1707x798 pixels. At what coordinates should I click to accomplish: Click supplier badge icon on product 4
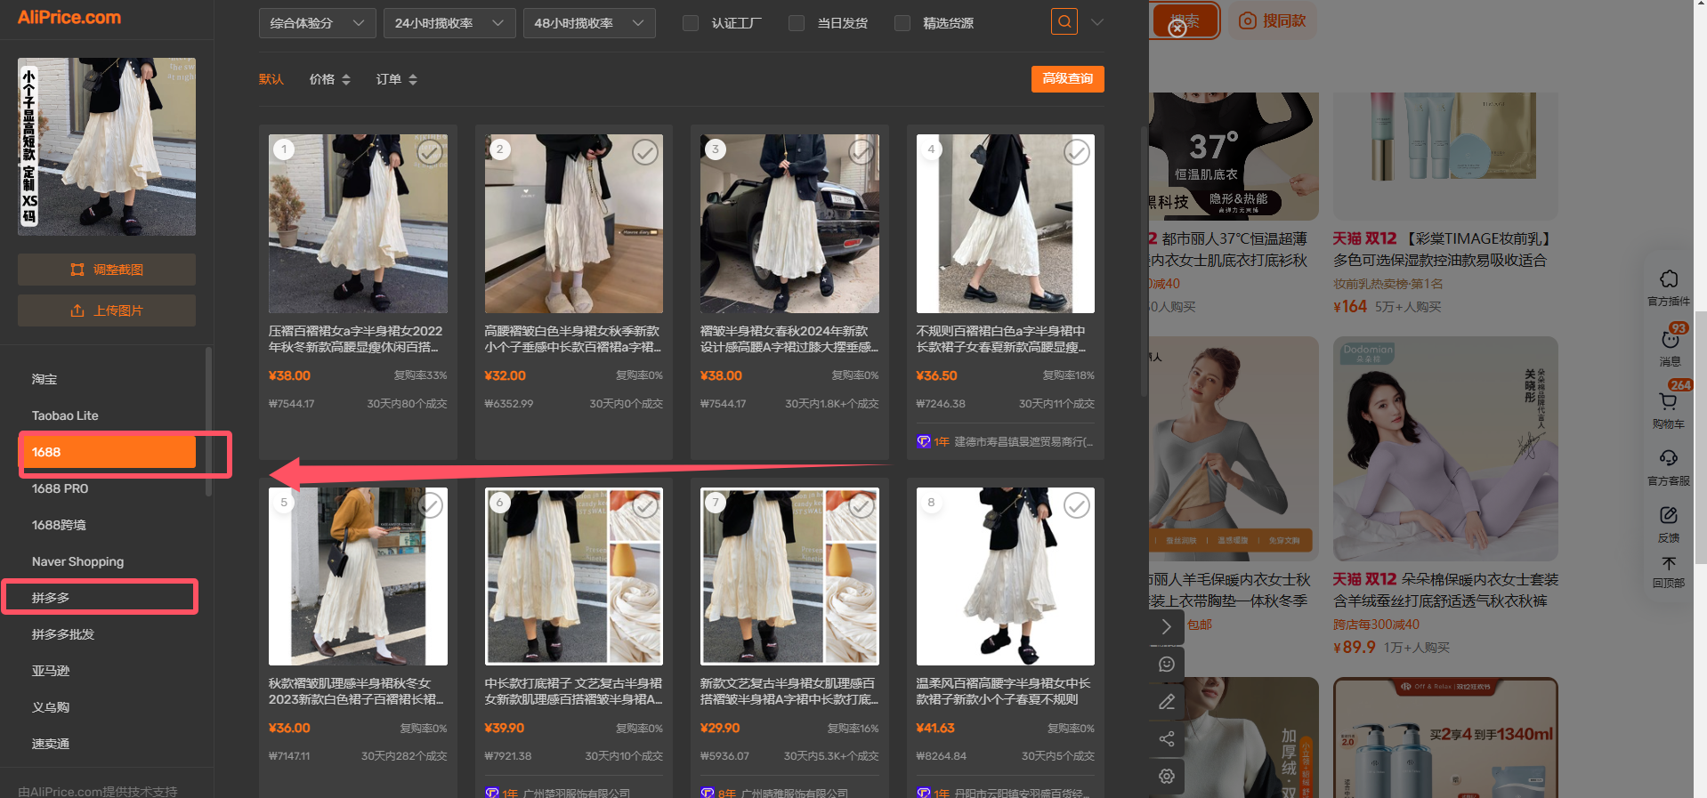tap(923, 441)
